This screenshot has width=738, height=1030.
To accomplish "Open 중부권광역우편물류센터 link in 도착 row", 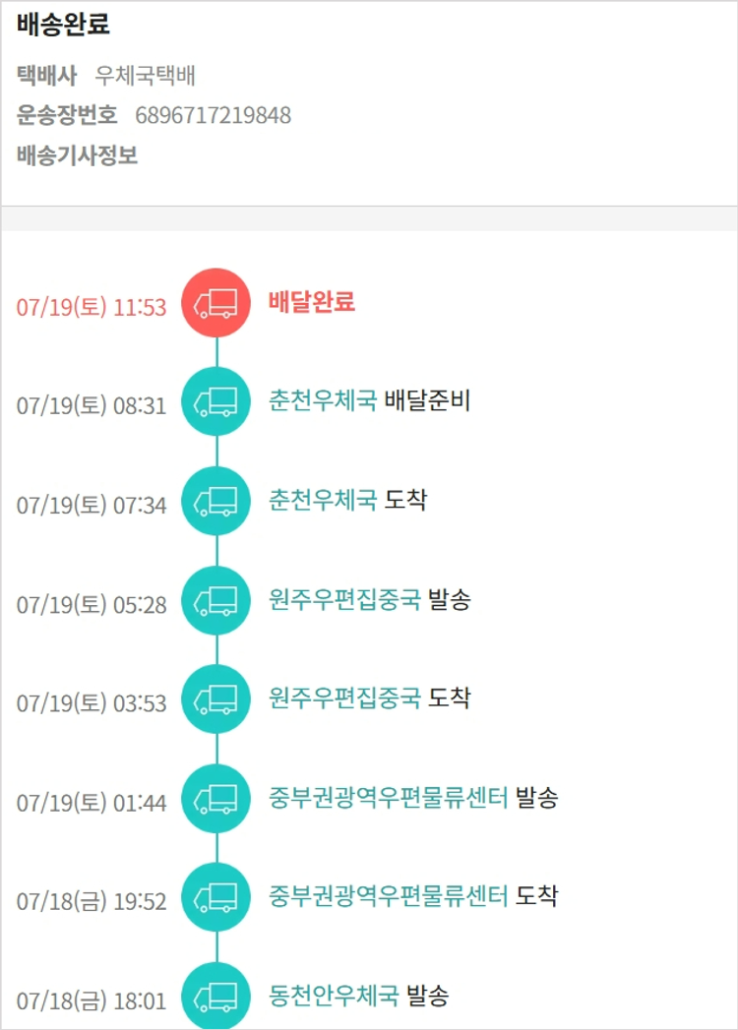I will 389,896.
